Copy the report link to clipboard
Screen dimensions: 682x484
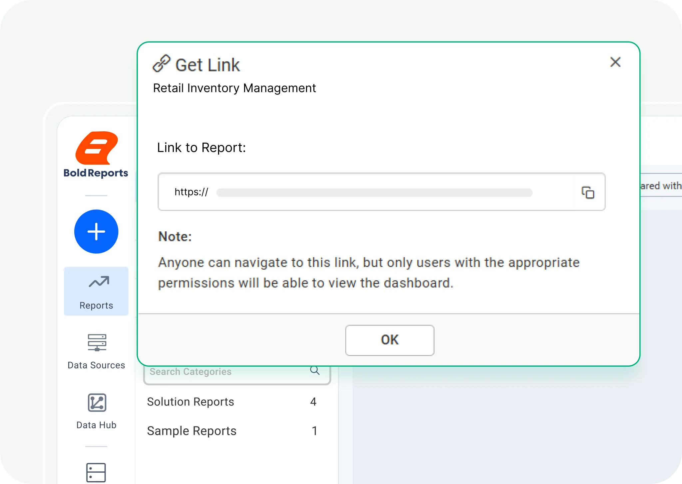[x=588, y=192]
